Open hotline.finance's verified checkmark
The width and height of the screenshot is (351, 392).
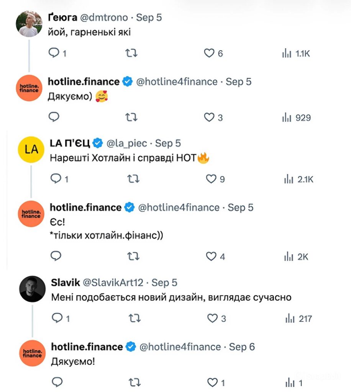tap(127, 81)
